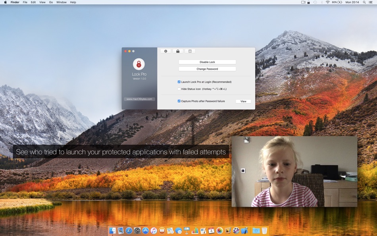
Task: Open the App Store Dock icon
Action: (x=146, y=230)
